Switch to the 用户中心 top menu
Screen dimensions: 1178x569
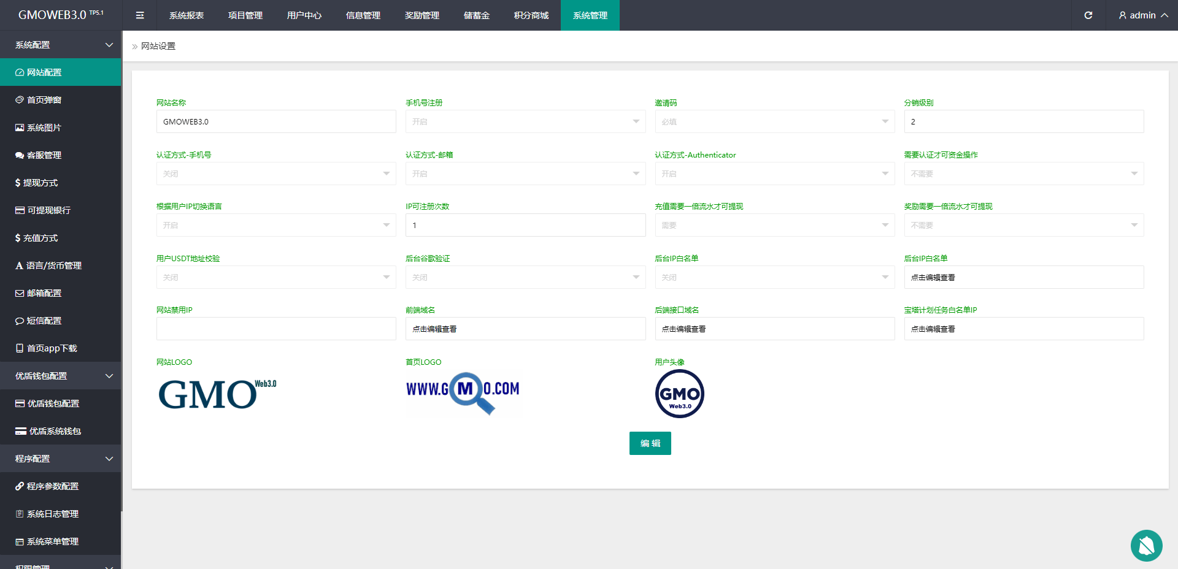coord(304,15)
